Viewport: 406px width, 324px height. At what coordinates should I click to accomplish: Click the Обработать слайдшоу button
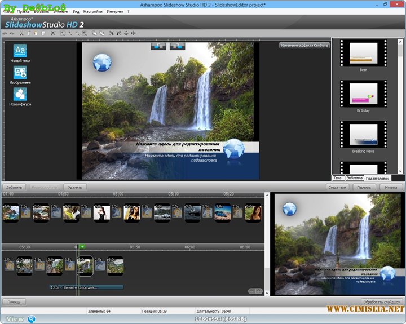(x=382, y=302)
